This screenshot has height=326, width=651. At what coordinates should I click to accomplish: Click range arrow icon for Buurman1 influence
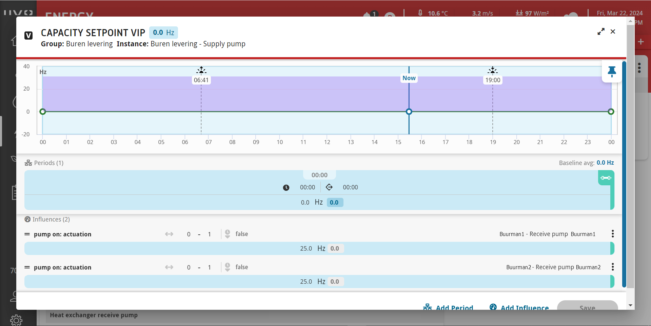(x=169, y=234)
